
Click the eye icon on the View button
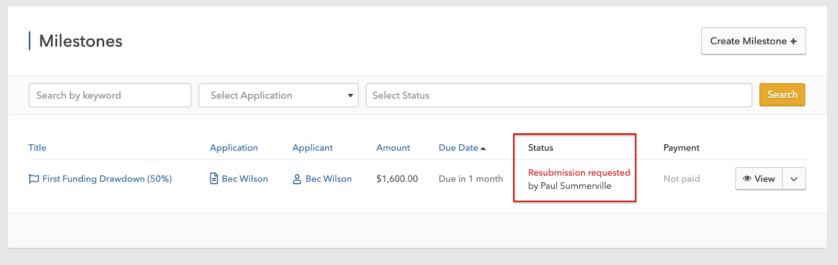[747, 179]
